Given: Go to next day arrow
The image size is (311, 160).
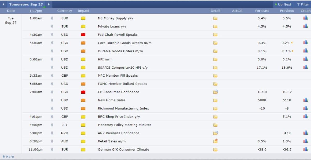Looking at the screenshot, I should pyautogui.click(x=49, y=4).
